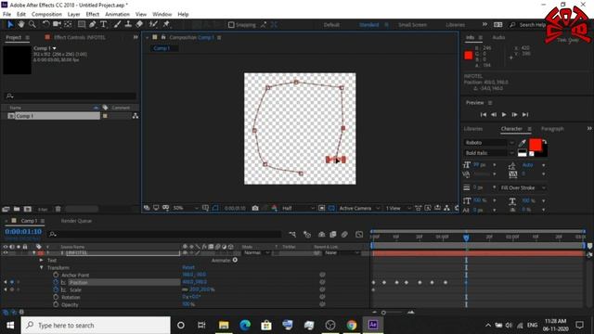Click the timeline zoom slider handle
This screenshot has width=594, height=334.
[x=383, y=313]
